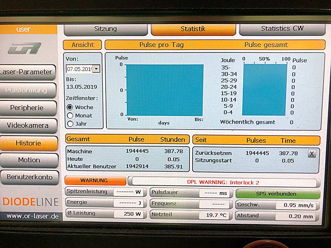The width and height of the screenshot is (331, 248).
Task: Open the Motion settings
Action: click(29, 160)
